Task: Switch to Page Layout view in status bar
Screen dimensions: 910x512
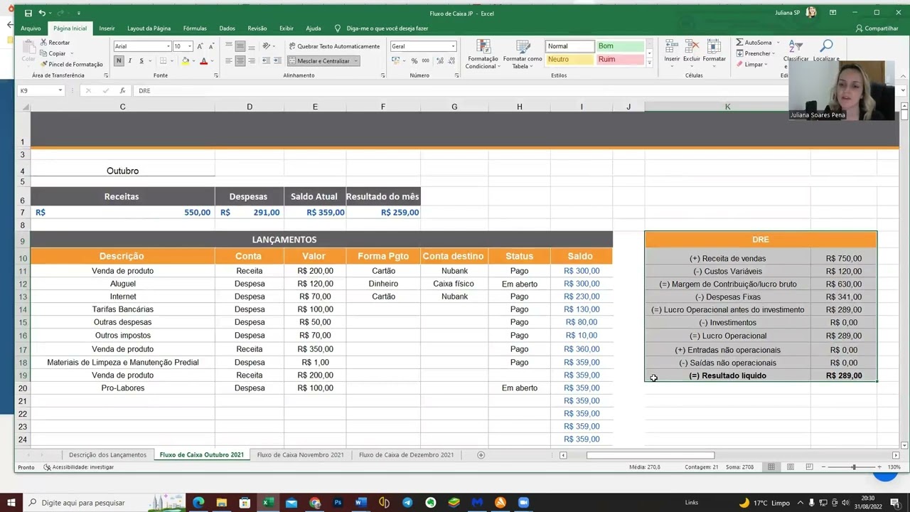Action: pos(790,467)
